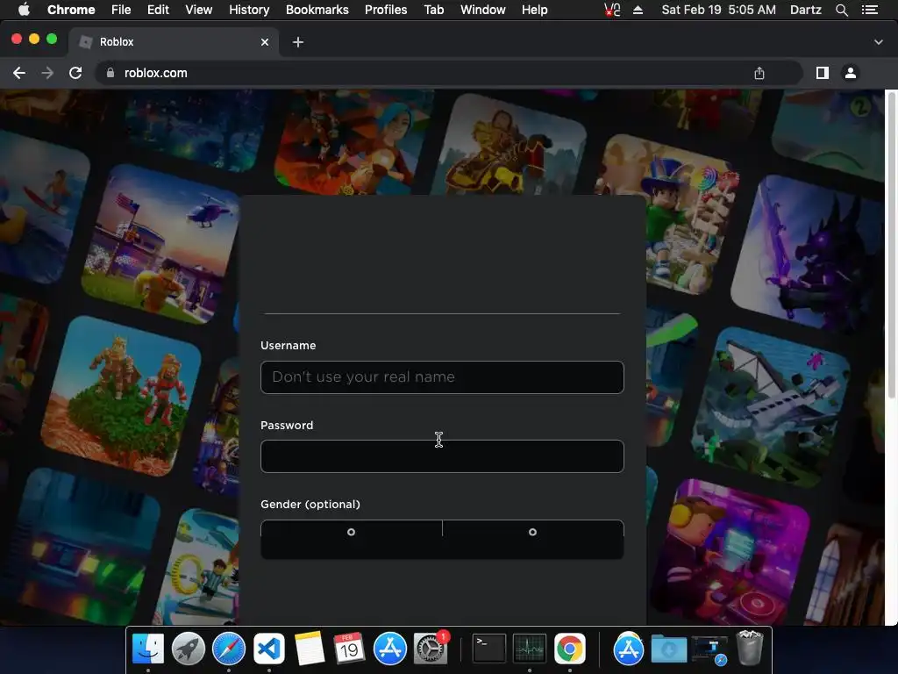Open the Applications stack beside the Downloads folder
The image size is (898, 674).
pos(628,649)
